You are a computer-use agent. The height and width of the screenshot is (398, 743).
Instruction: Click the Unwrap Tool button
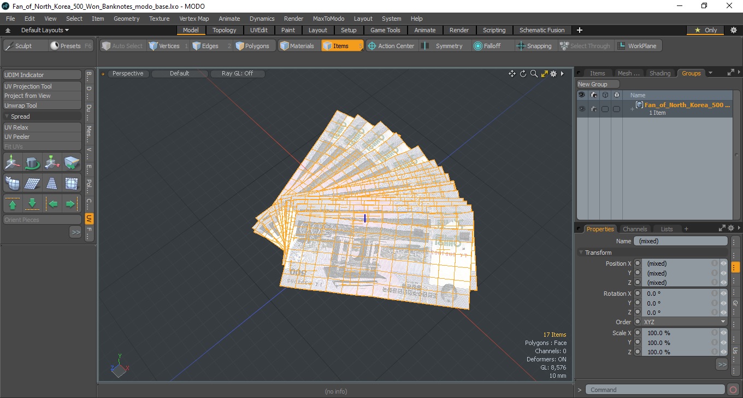click(43, 106)
